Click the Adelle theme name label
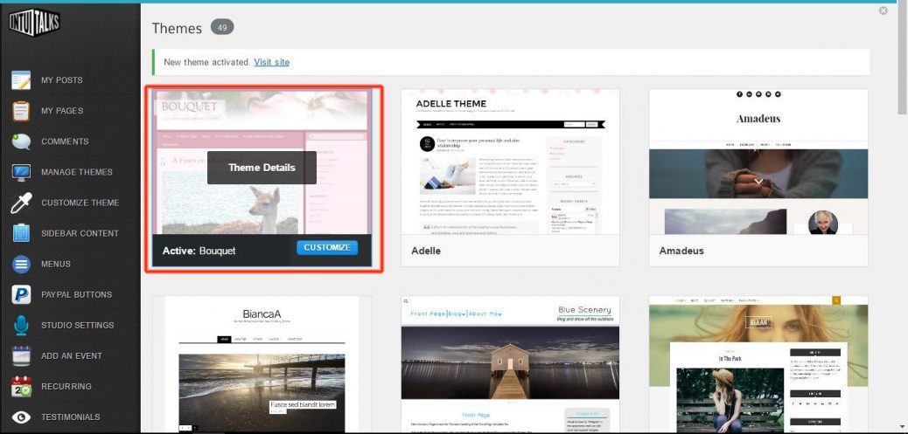908x434 pixels. 426,251
